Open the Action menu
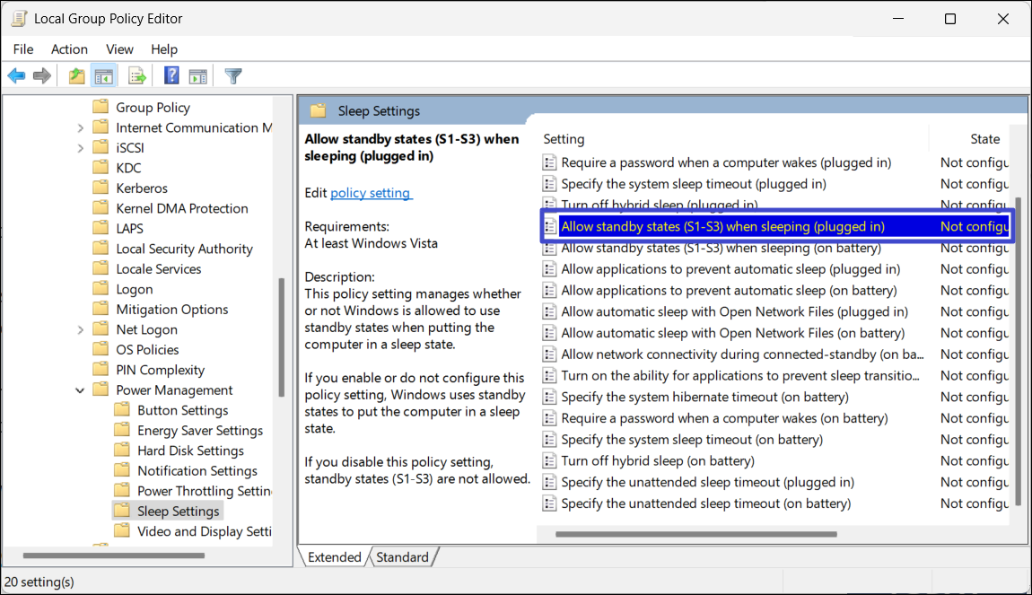 (69, 49)
